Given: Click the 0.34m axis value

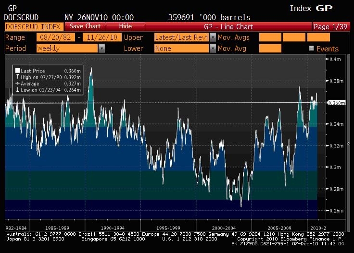Looking at the screenshot, I should [336, 124].
